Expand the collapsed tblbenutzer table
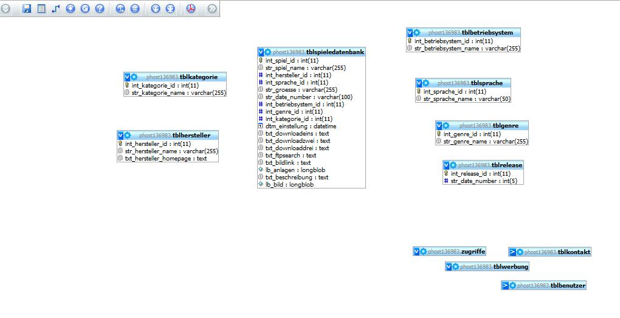Image resolution: width=620 pixels, height=318 pixels. 505,285
